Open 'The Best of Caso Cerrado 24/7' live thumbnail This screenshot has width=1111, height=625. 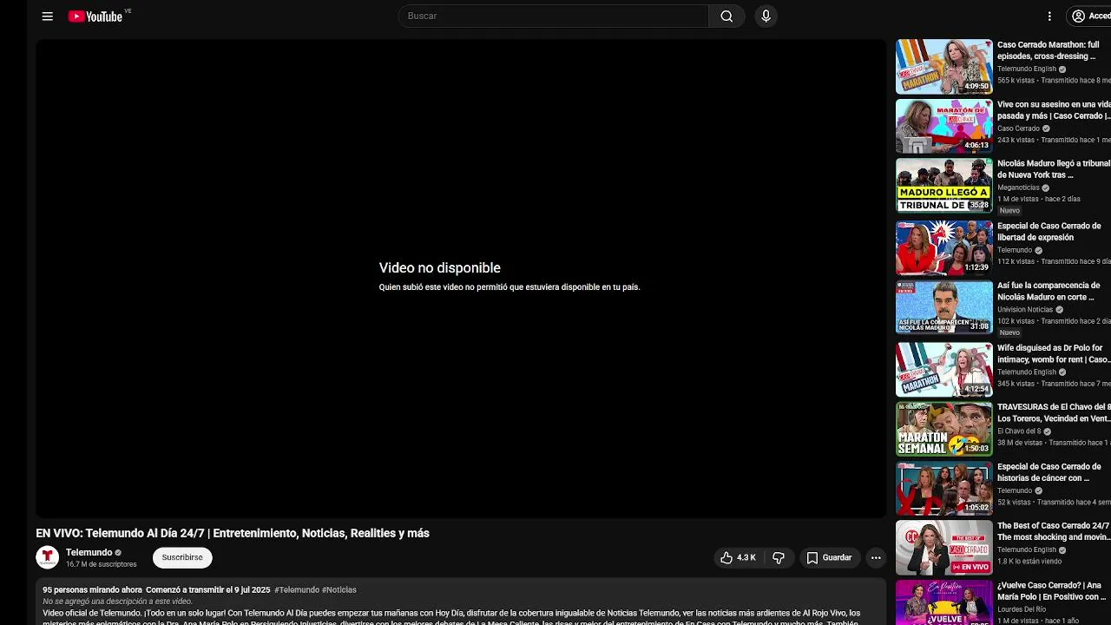coord(943,548)
